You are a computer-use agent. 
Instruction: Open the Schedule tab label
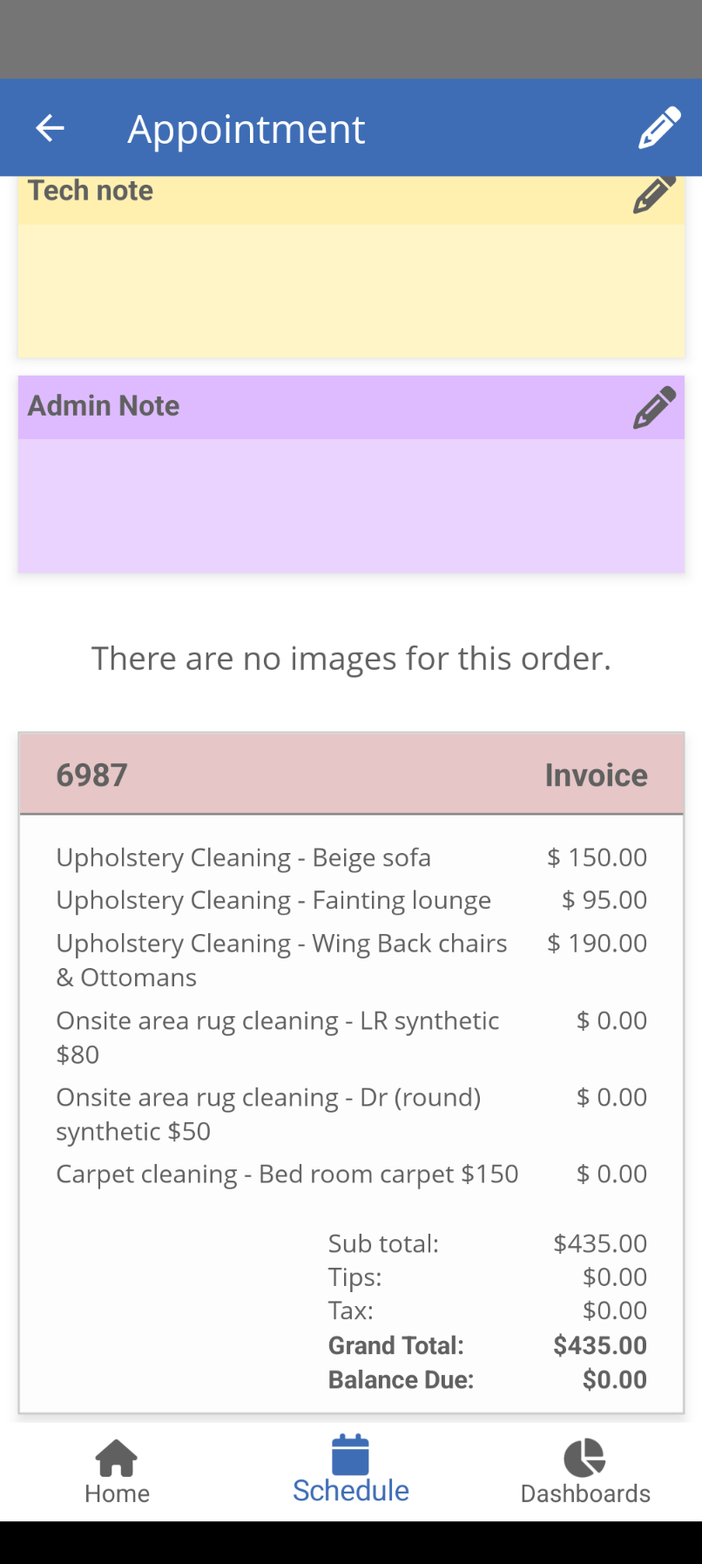(351, 1491)
